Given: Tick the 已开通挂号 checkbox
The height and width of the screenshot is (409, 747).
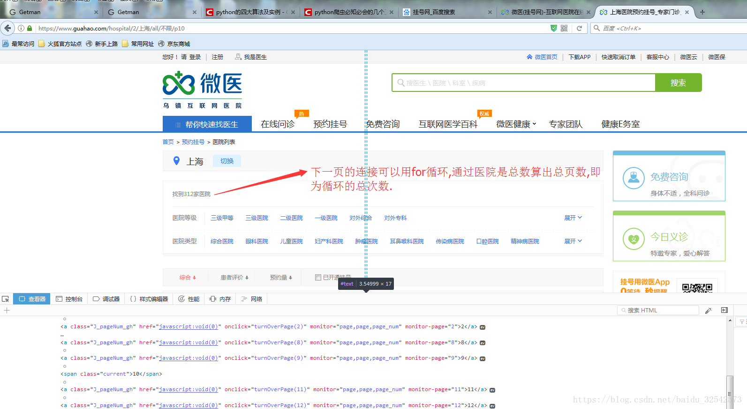Looking at the screenshot, I should point(318,277).
